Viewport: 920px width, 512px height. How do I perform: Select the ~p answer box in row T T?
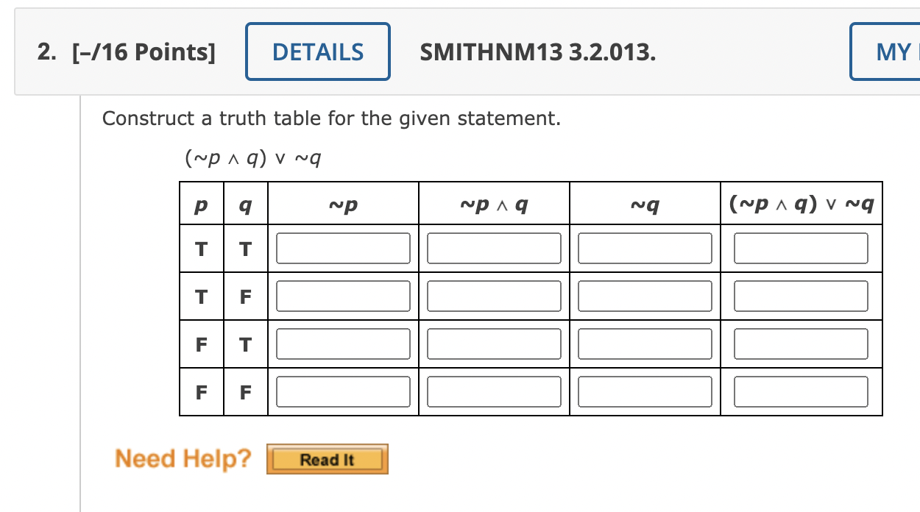click(342, 248)
